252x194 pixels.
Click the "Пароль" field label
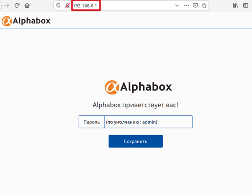tap(92, 122)
